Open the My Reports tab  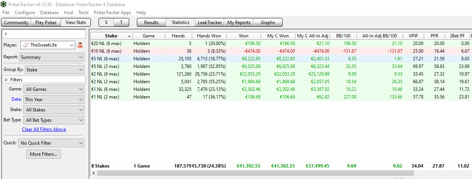point(238,23)
